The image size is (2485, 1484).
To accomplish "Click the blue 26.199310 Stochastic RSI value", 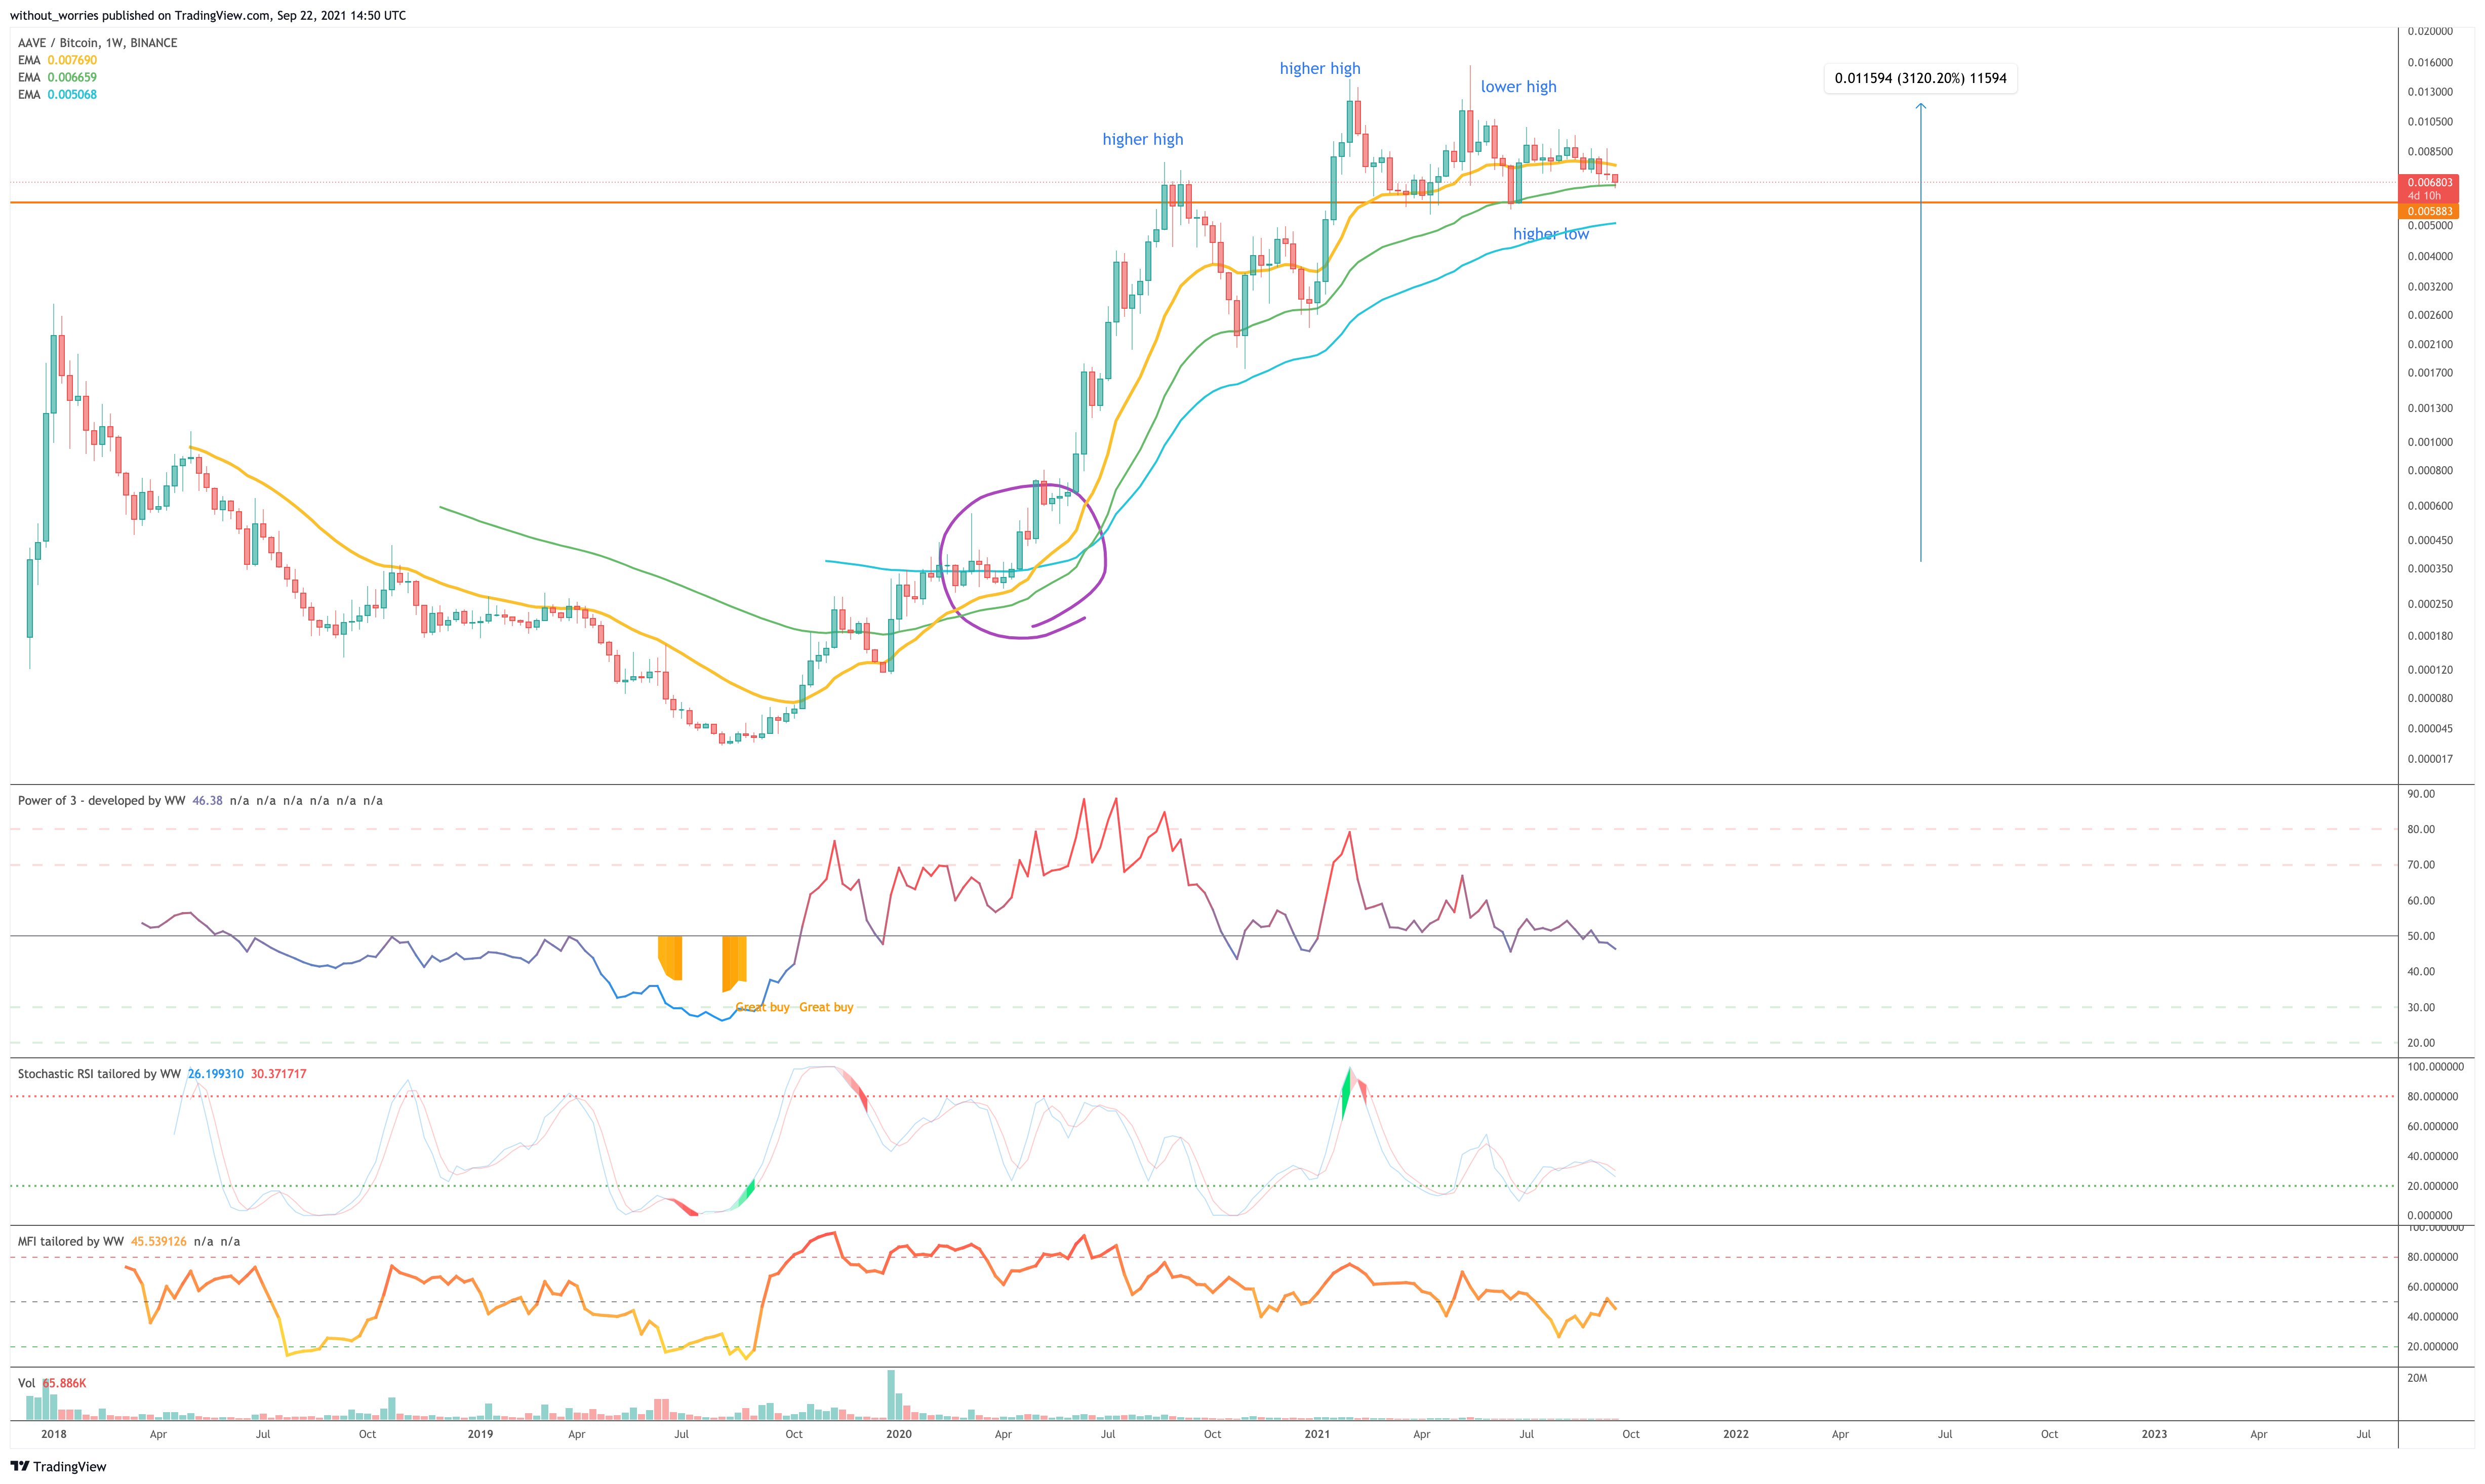I will tap(215, 1073).
